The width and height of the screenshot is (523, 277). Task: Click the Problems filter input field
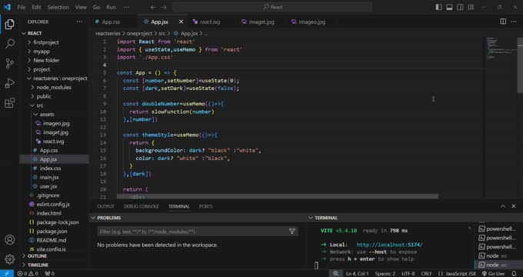pos(198,232)
